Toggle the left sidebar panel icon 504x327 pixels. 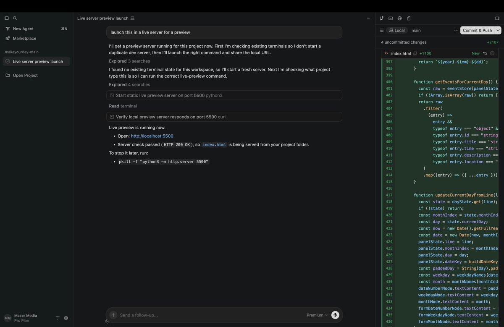tap(7, 18)
